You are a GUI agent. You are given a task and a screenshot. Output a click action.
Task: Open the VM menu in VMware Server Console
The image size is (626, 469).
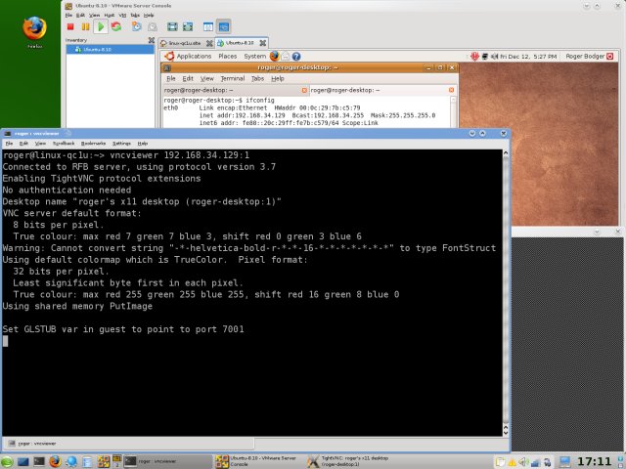122,16
